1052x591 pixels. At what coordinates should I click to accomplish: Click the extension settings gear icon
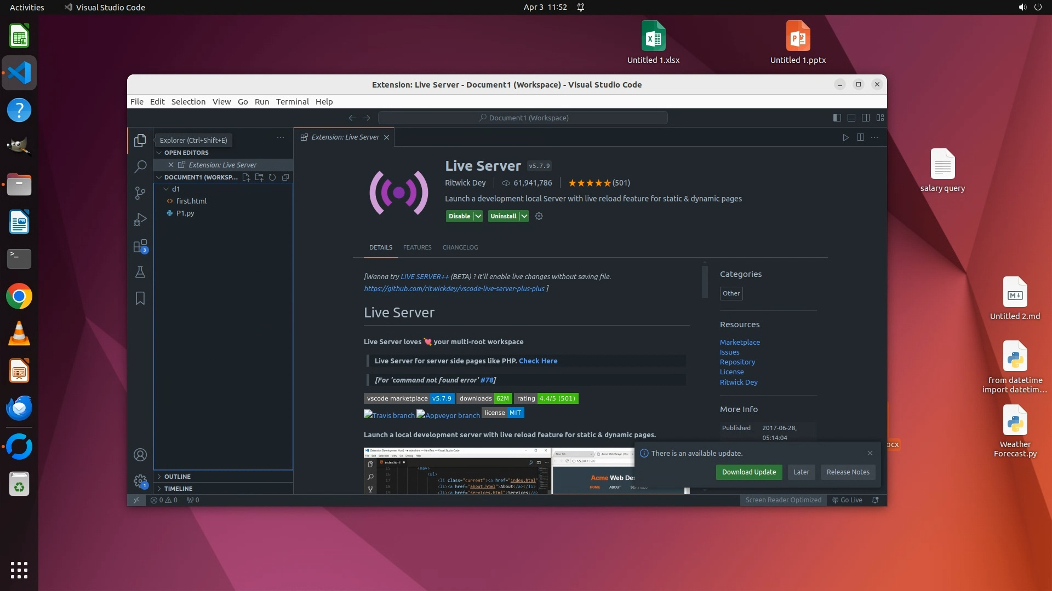[539, 216]
